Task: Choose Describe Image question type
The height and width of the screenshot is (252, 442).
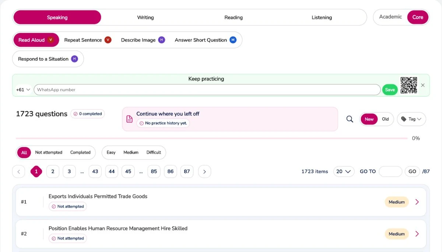Action: pyautogui.click(x=143, y=40)
